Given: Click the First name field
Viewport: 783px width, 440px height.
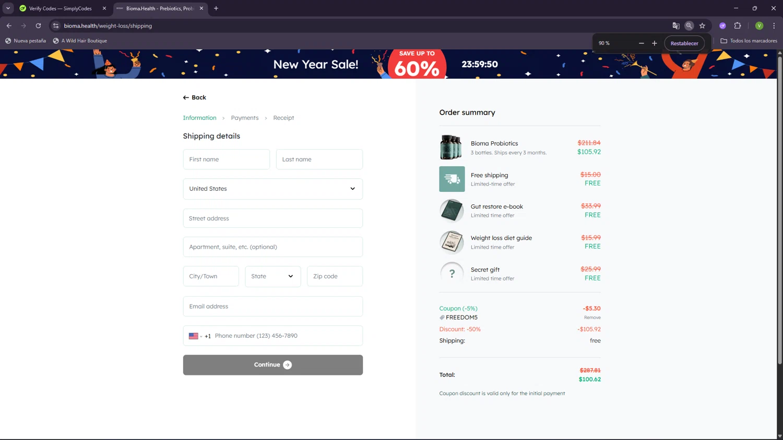Looking at the screenshot, I should pos(226,160).
